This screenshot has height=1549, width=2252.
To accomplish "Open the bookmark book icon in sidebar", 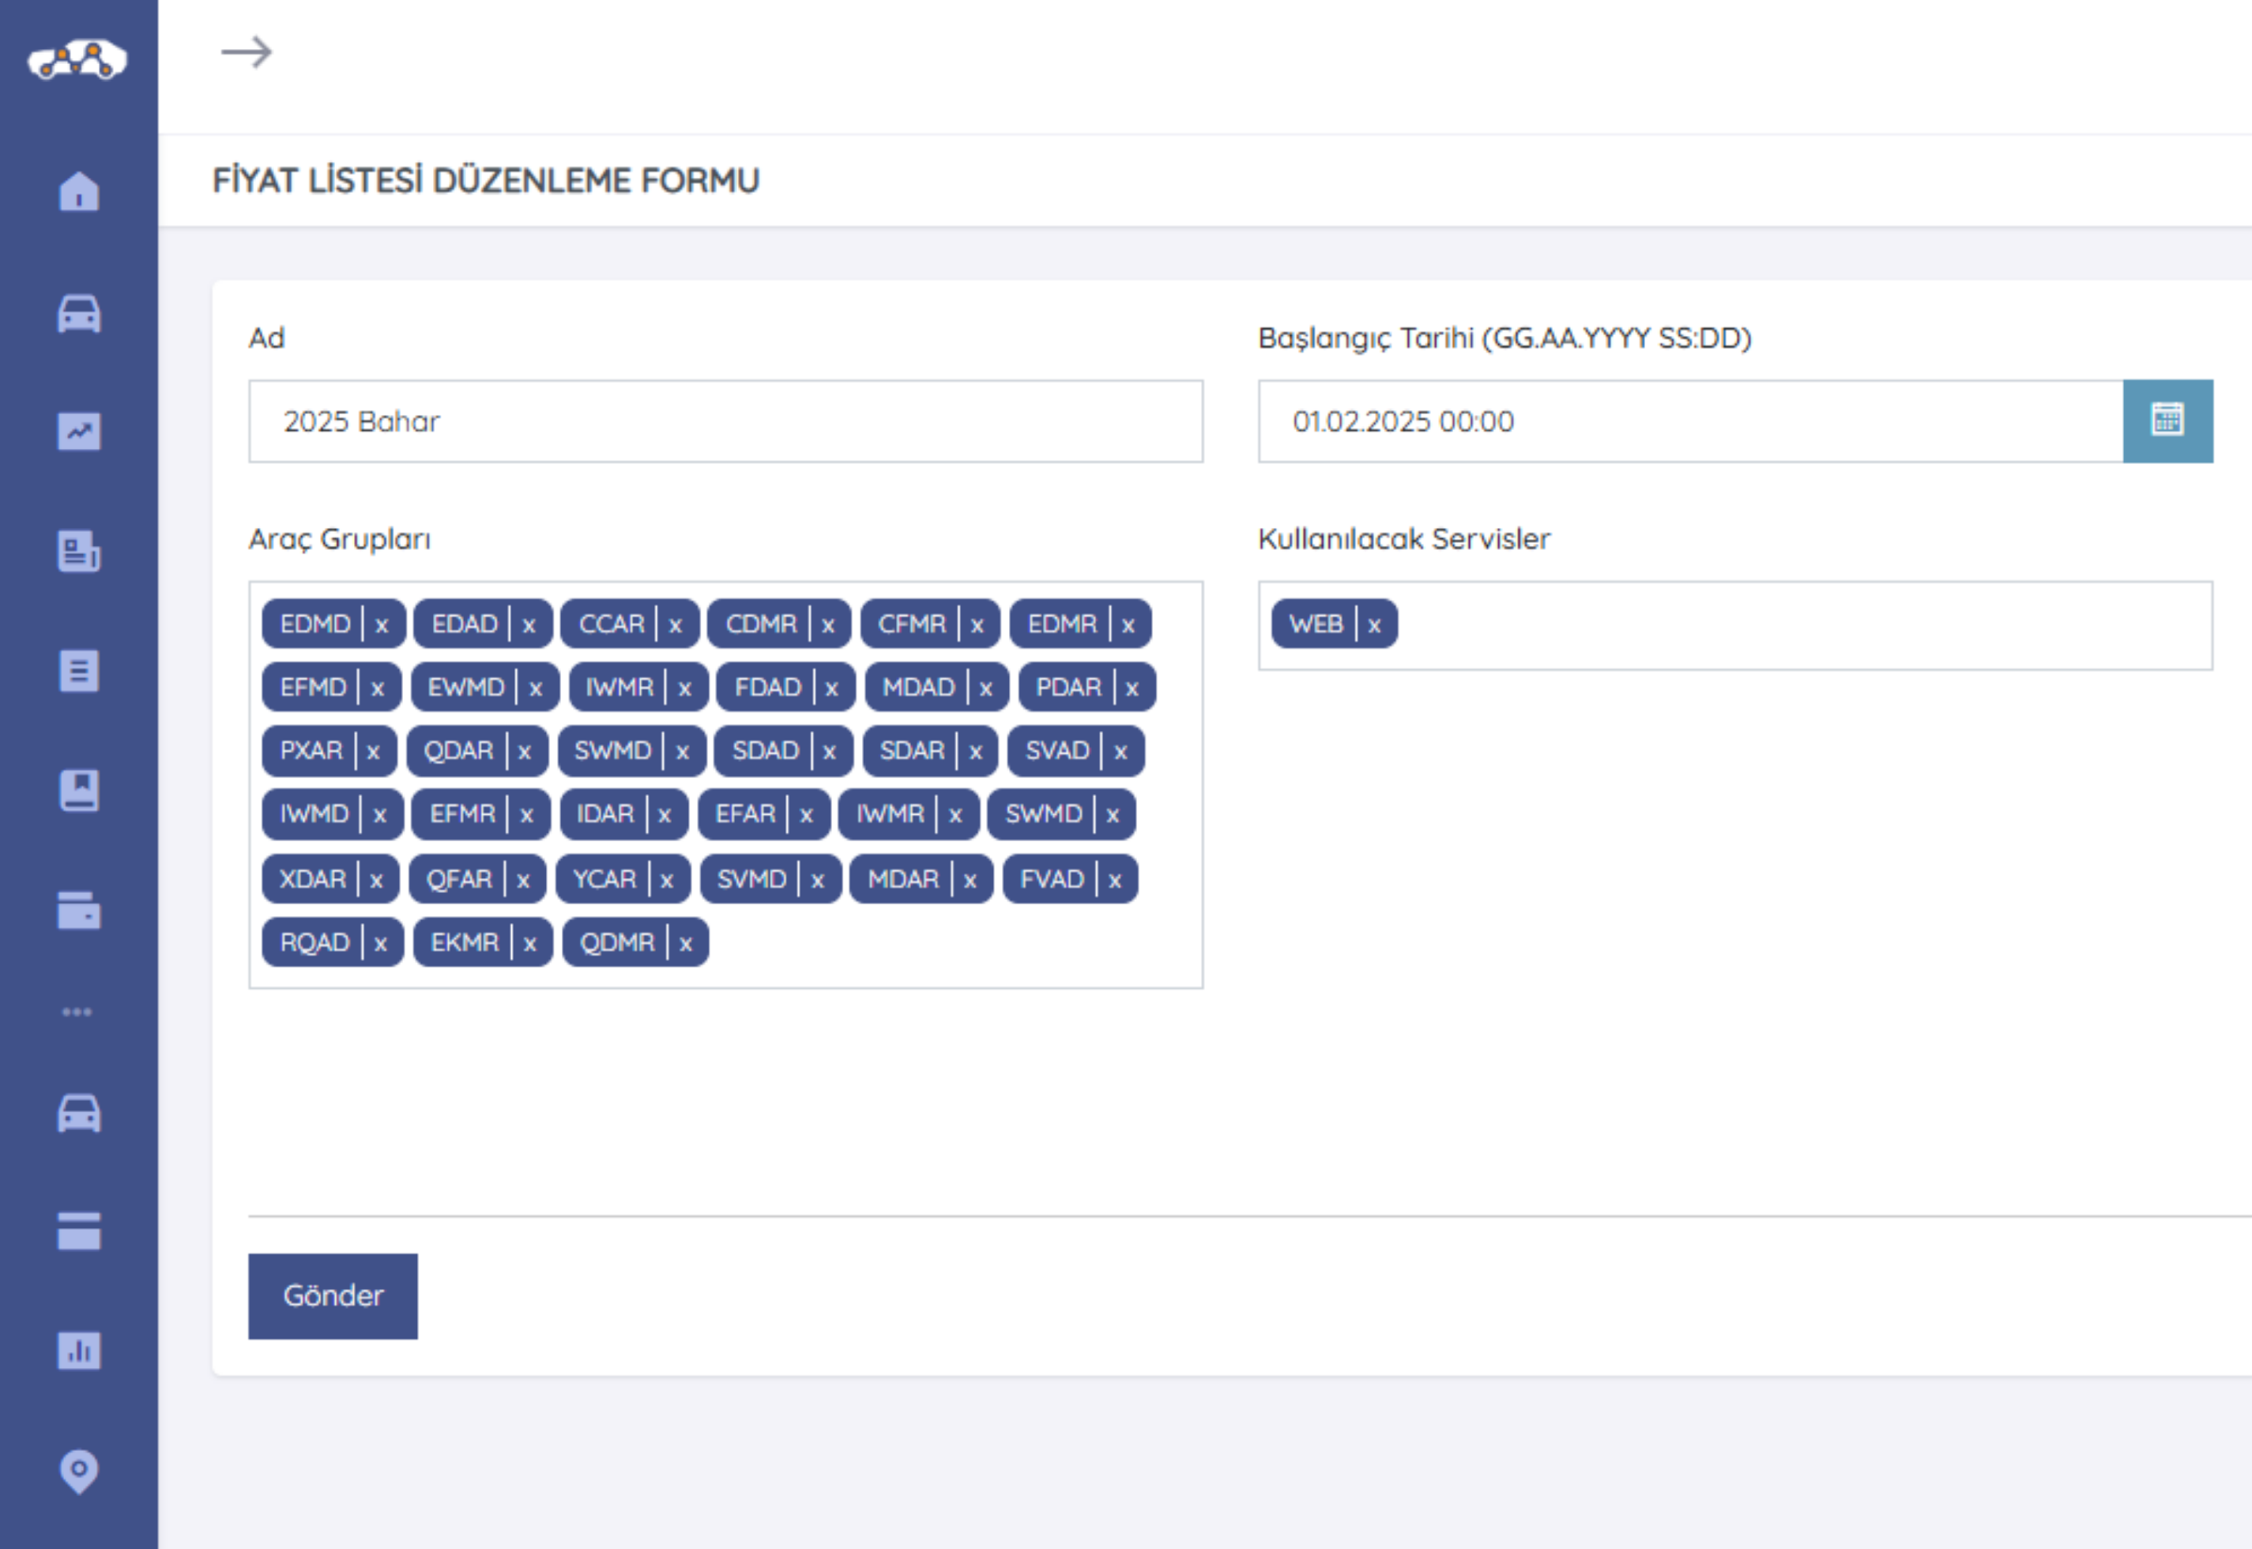I will (78, 790).
